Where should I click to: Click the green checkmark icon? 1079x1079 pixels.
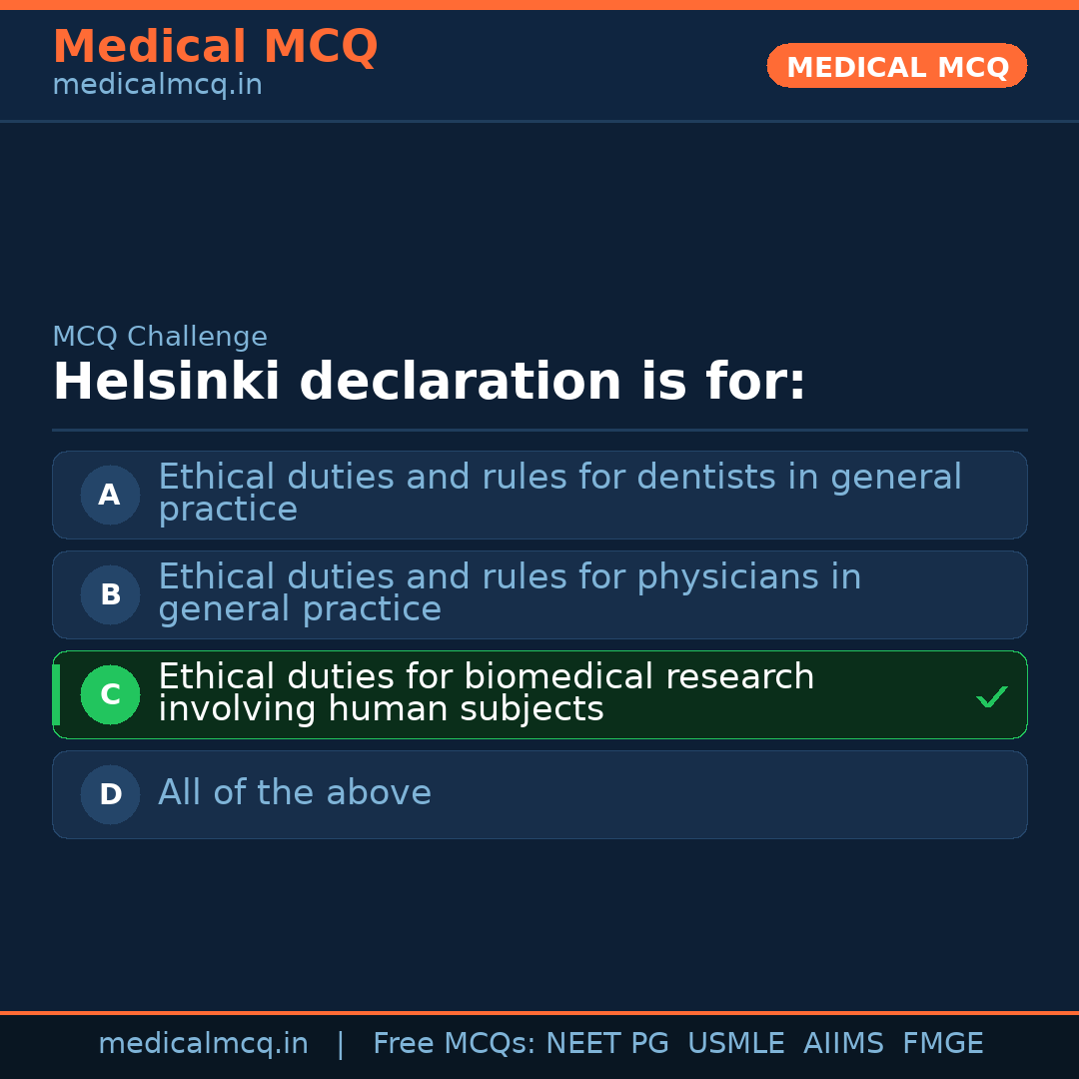991,696
